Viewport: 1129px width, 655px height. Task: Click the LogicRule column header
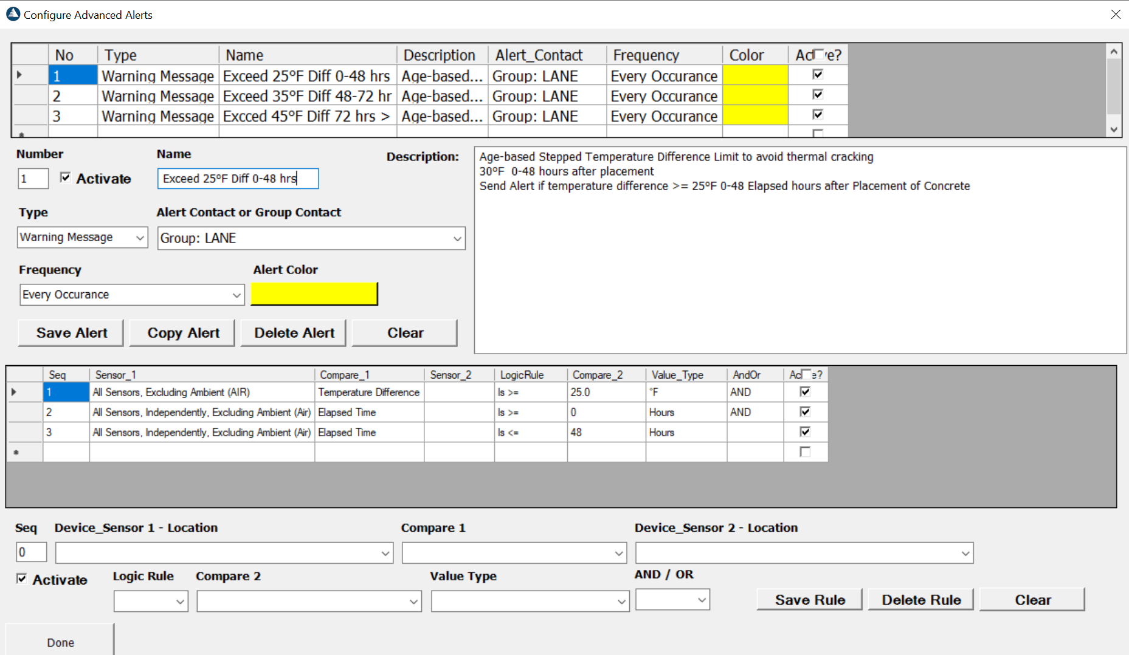tap(531, 375)
